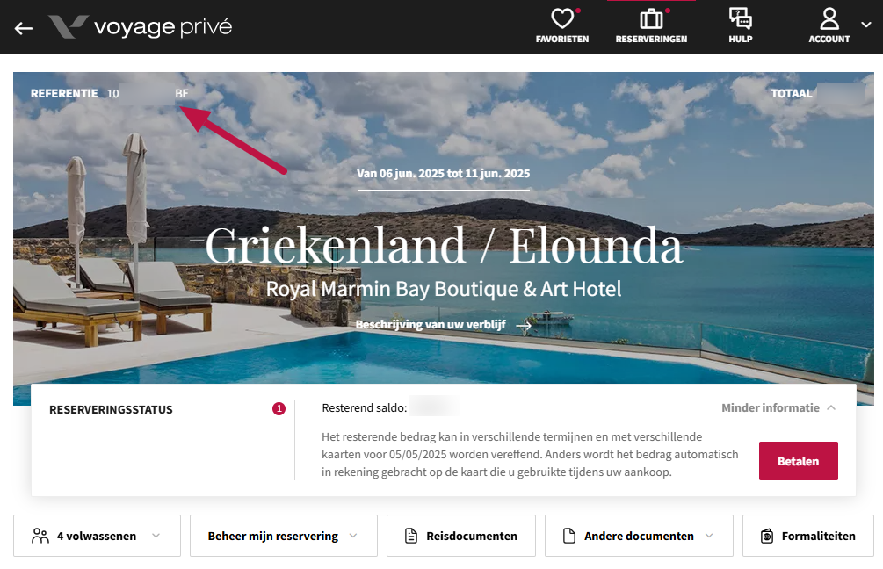Expand the account dropdown chevron
883x569 pixels.
pos(866,25)
